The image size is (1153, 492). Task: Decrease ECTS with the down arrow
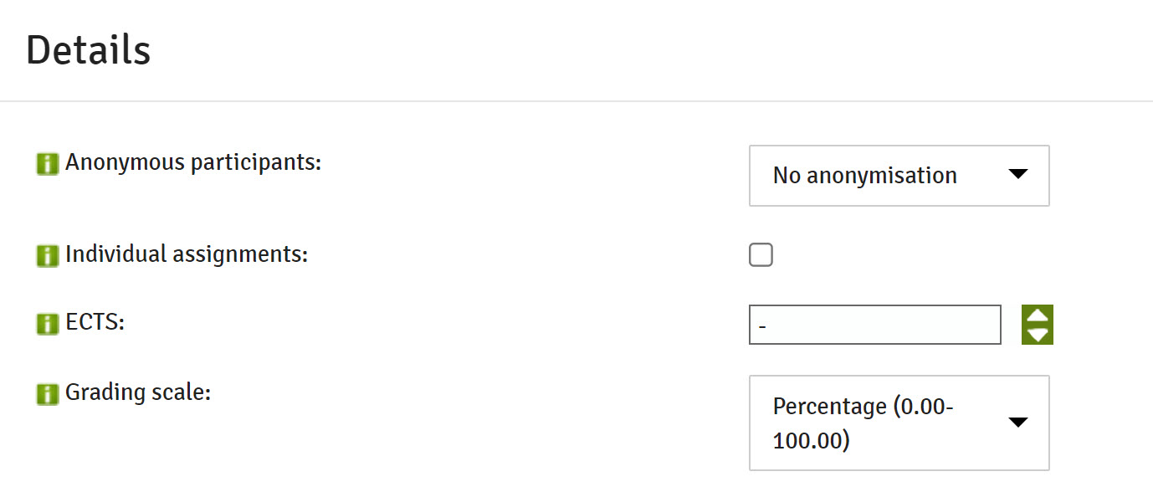(1038, 335)
